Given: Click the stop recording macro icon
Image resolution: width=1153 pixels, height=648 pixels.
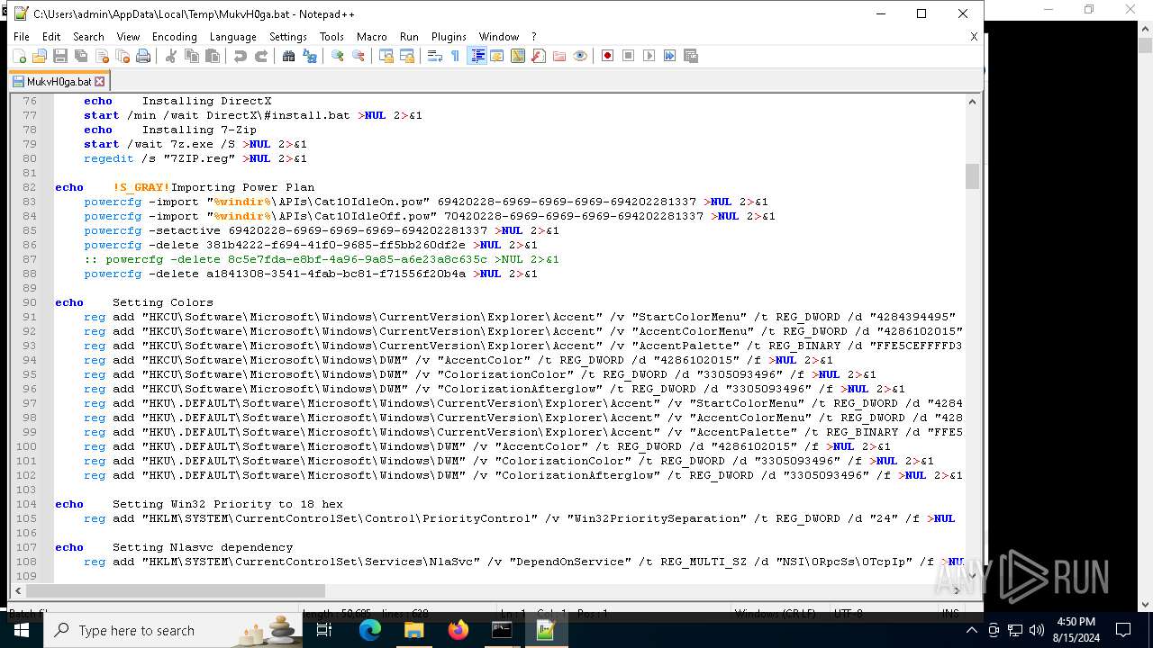Looking at the screenshot, I should [629, 56].
